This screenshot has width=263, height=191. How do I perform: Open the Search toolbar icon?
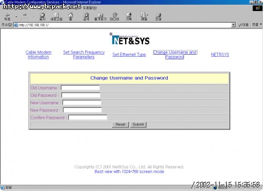86,17
